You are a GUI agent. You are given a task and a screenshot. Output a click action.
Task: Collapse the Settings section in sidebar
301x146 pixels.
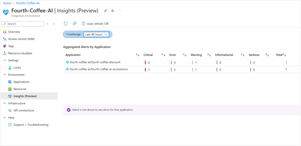pyautogui.click(x=5, y=61)
